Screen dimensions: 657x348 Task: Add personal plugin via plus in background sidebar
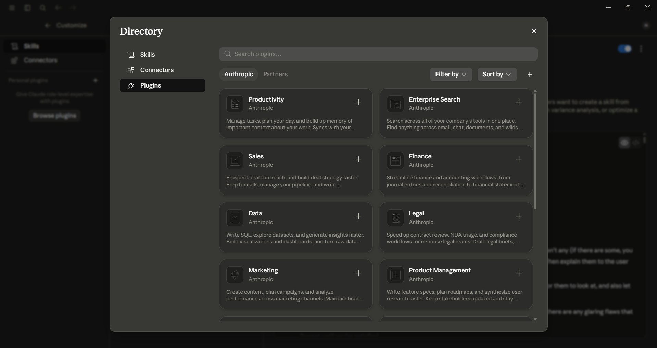click(96, 80)
